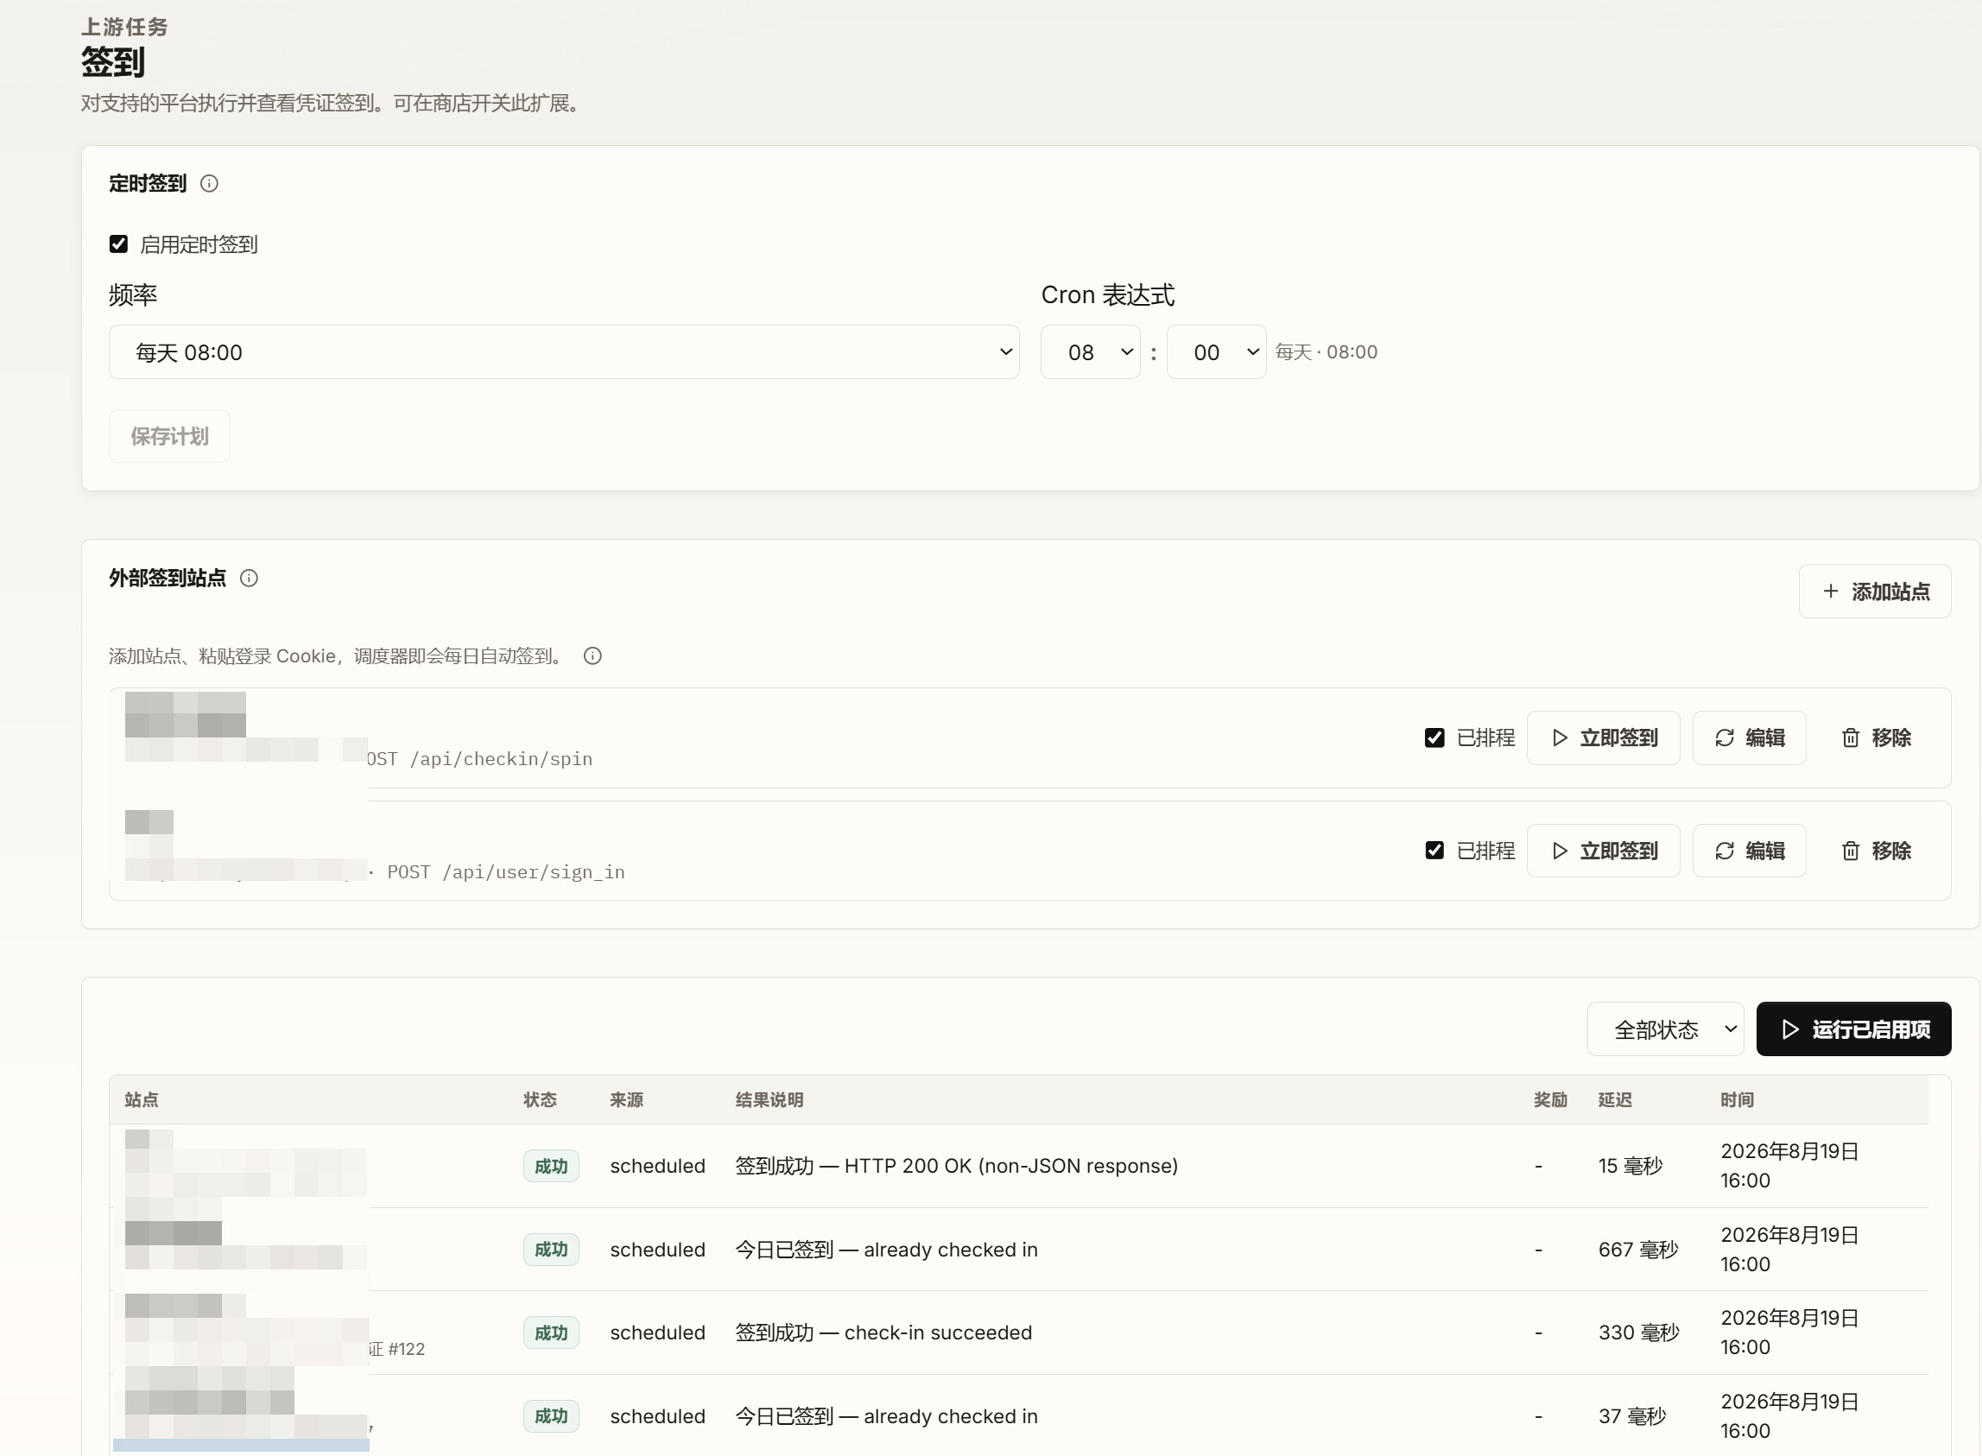Click the timestamp in the 15 毫秒 row
Viewport: 1982px width, 1456px height.
click(1790, 1166)
